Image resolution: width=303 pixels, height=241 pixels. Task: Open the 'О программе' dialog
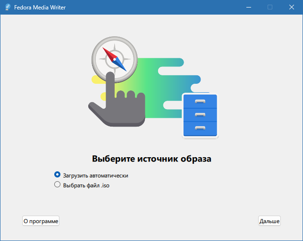pos(41,221)
